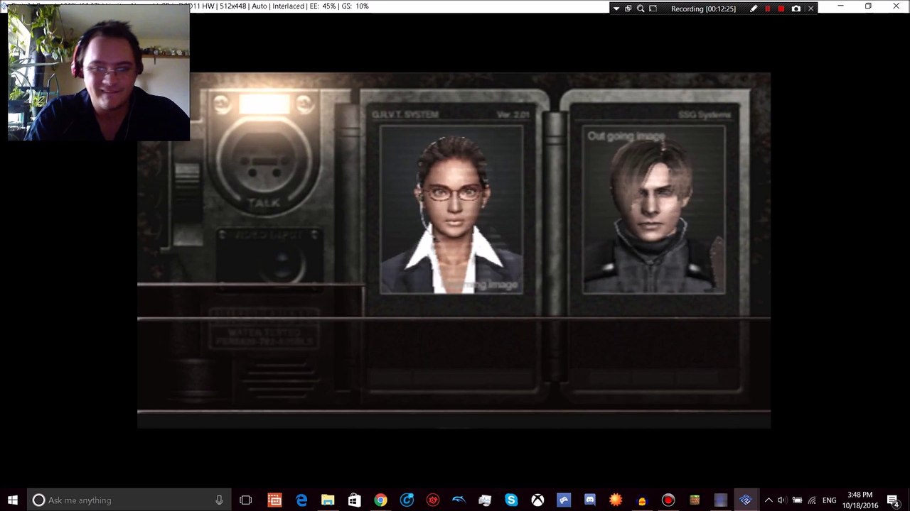Click the Cortana microphone icon
910x511 pixels.
(219, 500)
